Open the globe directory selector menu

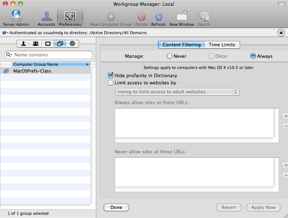tap(5, 33)
